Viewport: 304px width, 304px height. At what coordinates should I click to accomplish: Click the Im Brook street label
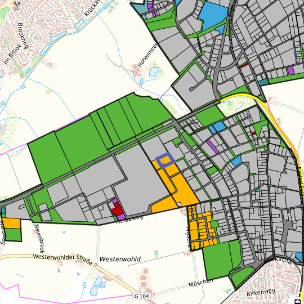tap(12, 55)
